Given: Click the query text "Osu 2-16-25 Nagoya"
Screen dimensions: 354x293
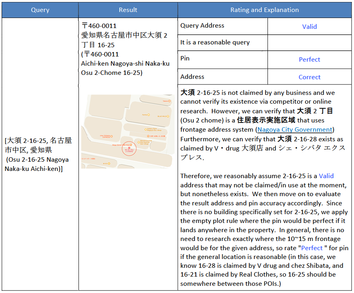Looking at the screenshot, I should pyautogui.click(x=38, y=160).
